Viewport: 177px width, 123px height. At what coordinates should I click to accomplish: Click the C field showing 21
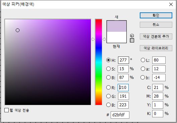(x=158, y=88)
